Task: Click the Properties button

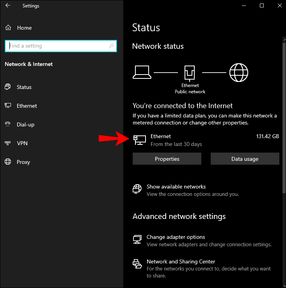Action: (x=167, y=159)
